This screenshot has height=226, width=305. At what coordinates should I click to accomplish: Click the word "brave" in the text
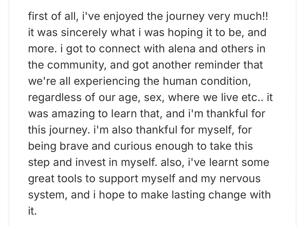[74, 146]
